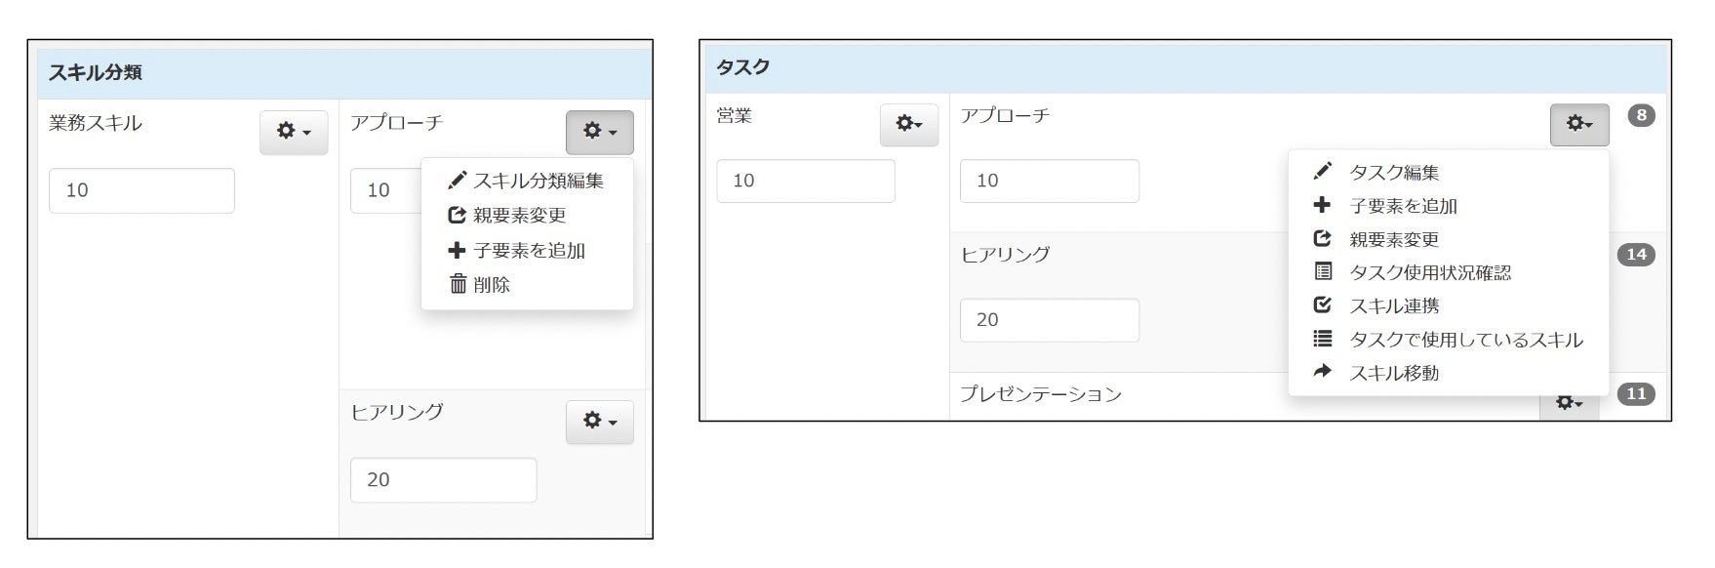Click list icon beside タスク使用状況確認

[1322, 271]
